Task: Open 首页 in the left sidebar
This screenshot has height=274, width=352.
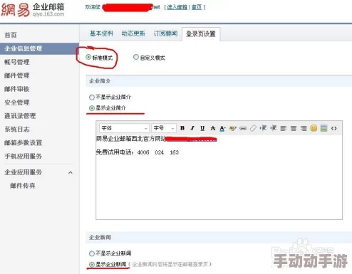Action: pyautogui.click(x=11, y=36)
